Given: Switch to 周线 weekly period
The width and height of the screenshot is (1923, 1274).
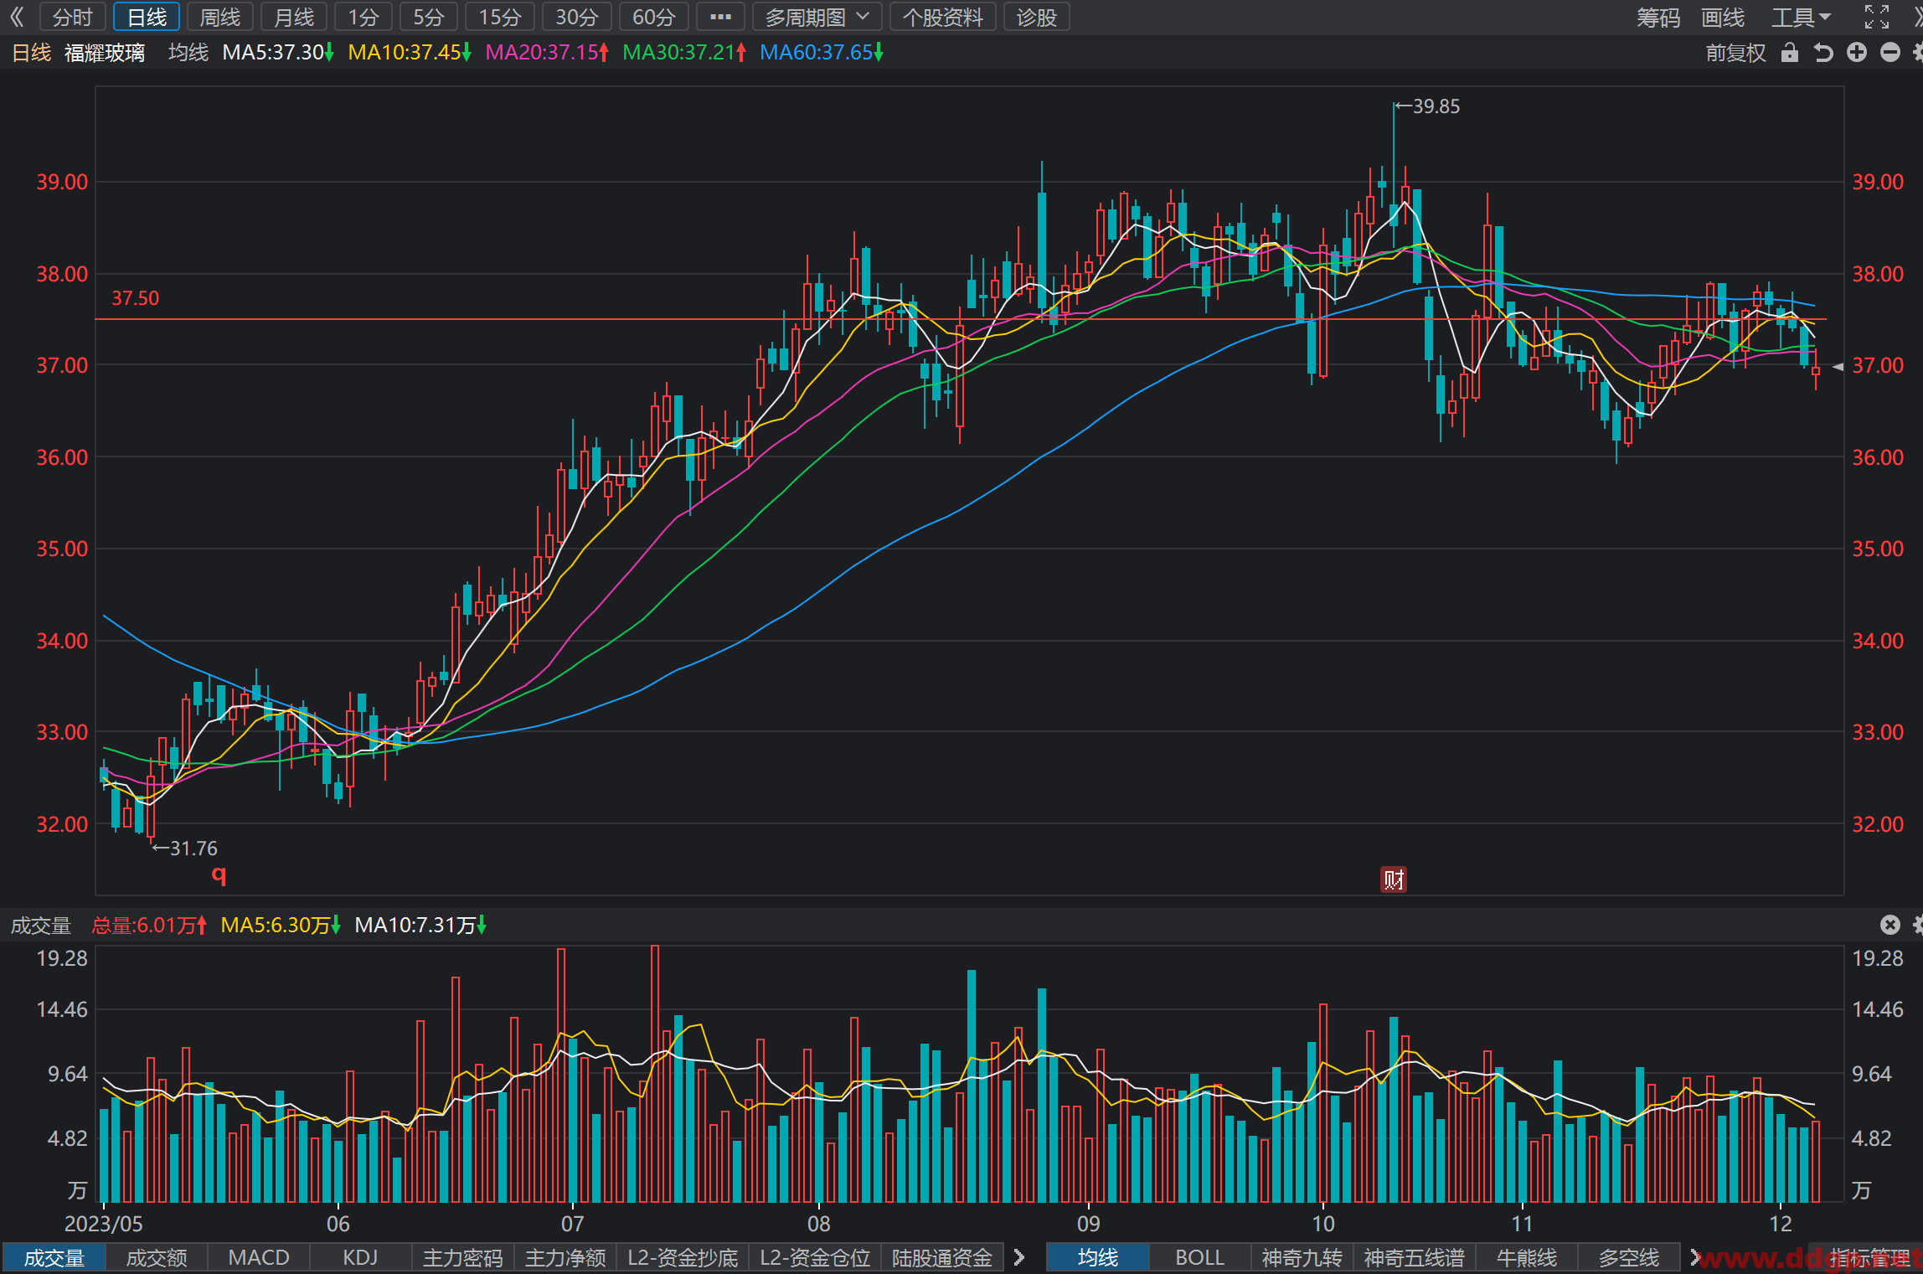Looking at the screenshot, I should click(220, 17).
